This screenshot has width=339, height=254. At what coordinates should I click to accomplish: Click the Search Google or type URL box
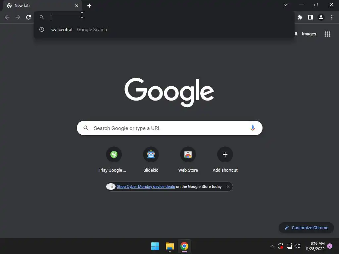click(x=169, y=128)
